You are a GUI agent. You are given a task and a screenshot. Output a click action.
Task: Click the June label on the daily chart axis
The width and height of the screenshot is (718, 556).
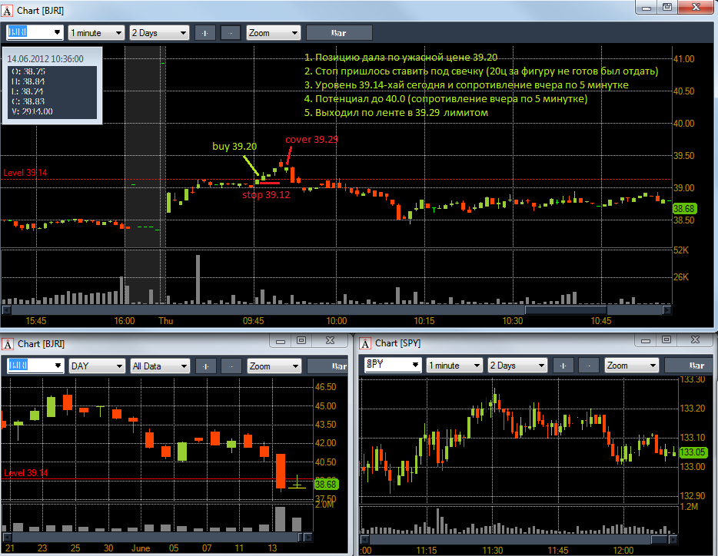point(141,548)
